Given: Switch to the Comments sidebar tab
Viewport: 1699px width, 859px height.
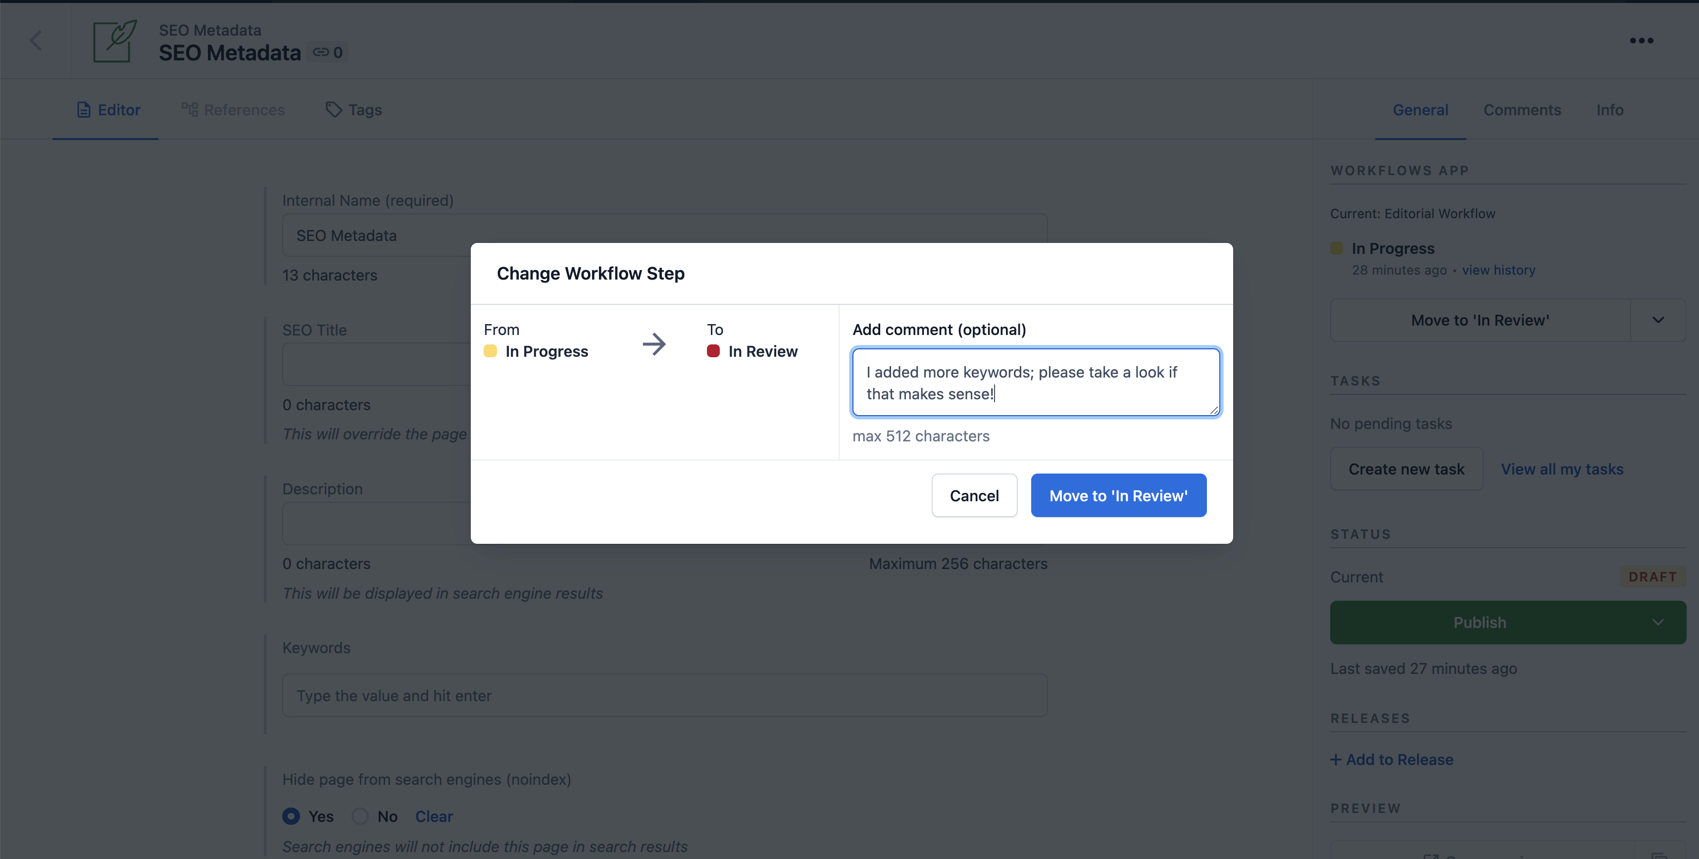Looking at the screenshot, I should (x=1522, y=110).
